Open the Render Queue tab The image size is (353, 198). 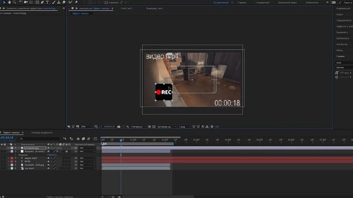click(x=42, y=133)
